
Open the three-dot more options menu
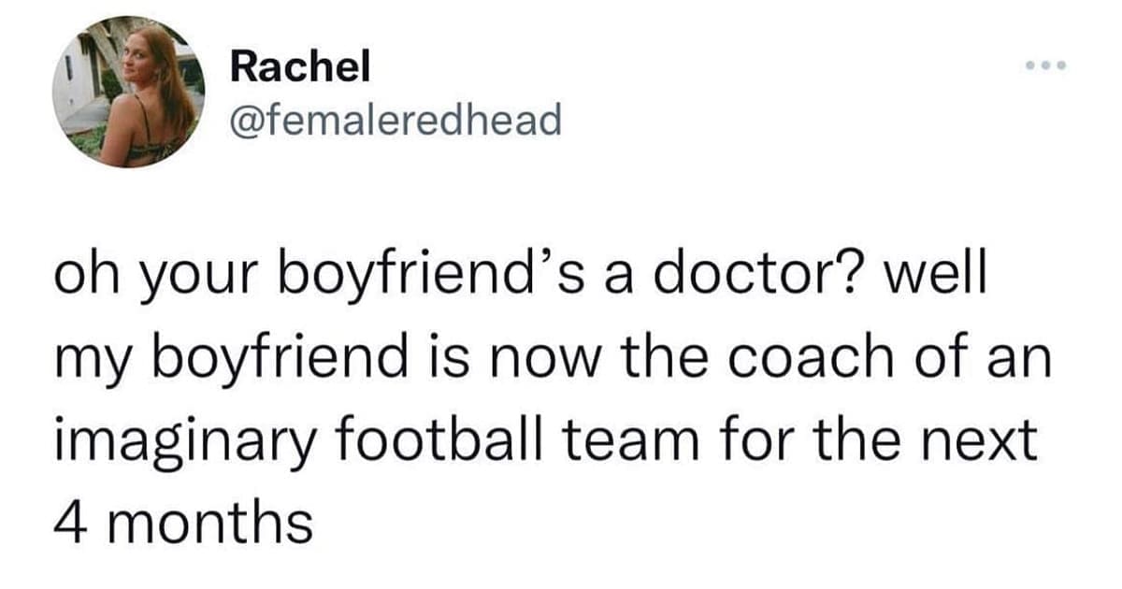pyautogui.click(x=1046, y=67)
